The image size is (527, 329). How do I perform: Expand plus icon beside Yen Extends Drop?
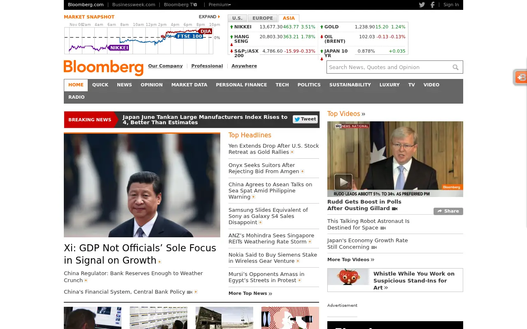click(292, 152)
